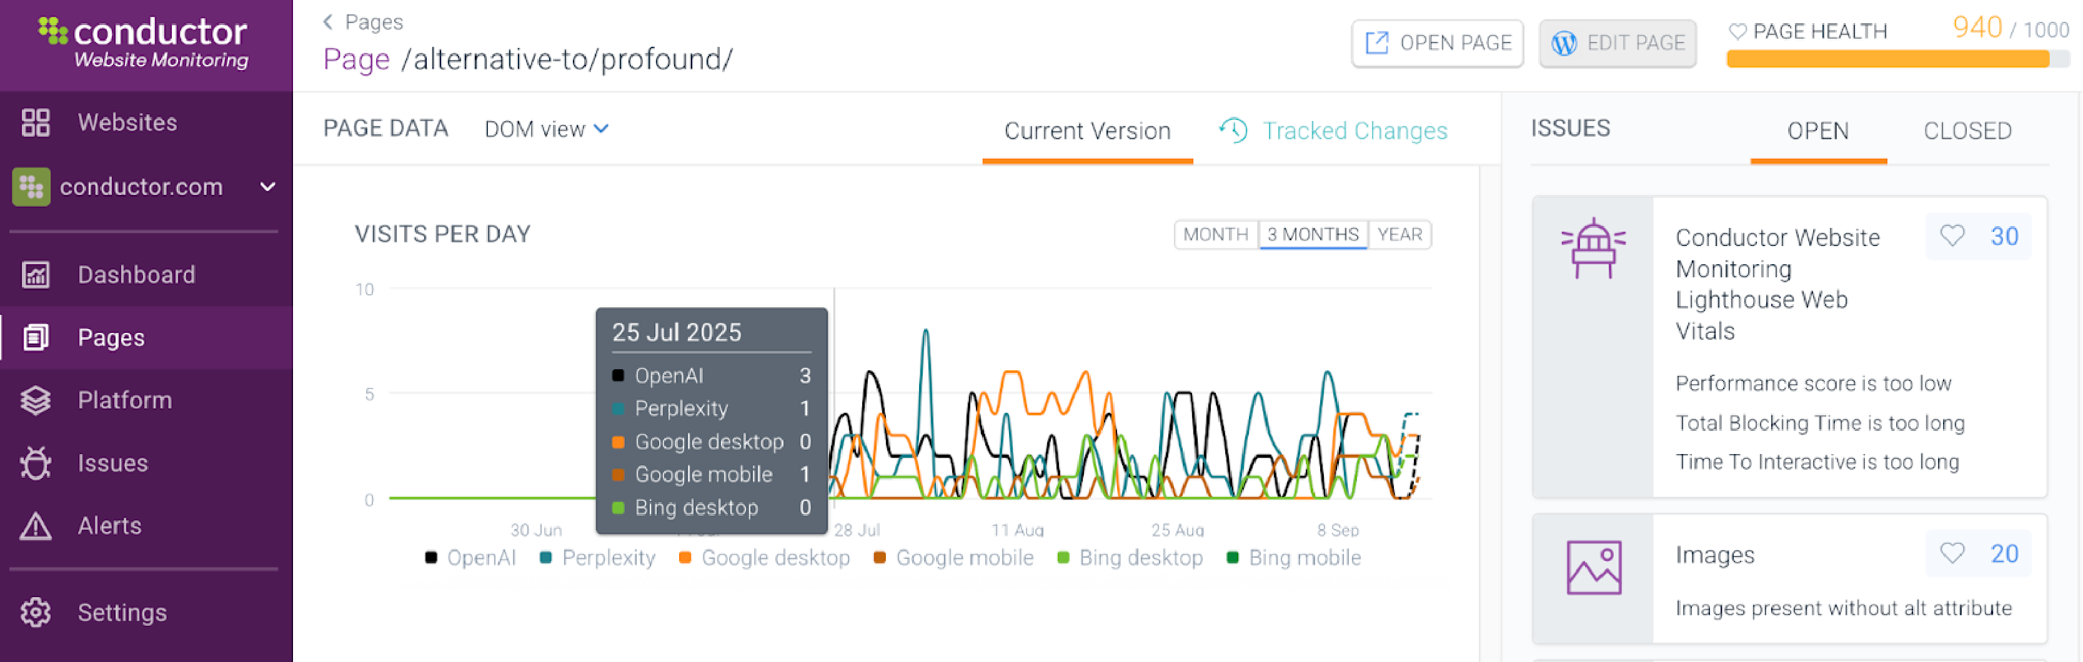Open the Settings gear icon
2083x662 pixels.
coord(36,613)
